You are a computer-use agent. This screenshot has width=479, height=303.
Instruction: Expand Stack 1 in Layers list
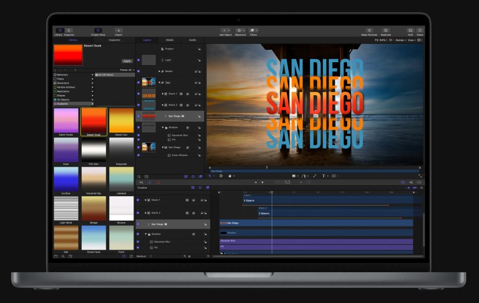[x=163, y=94]
